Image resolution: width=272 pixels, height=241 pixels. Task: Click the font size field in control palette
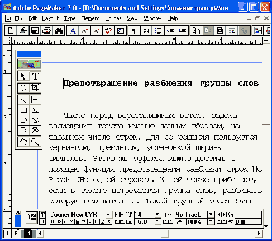click(x=144, y=214)
